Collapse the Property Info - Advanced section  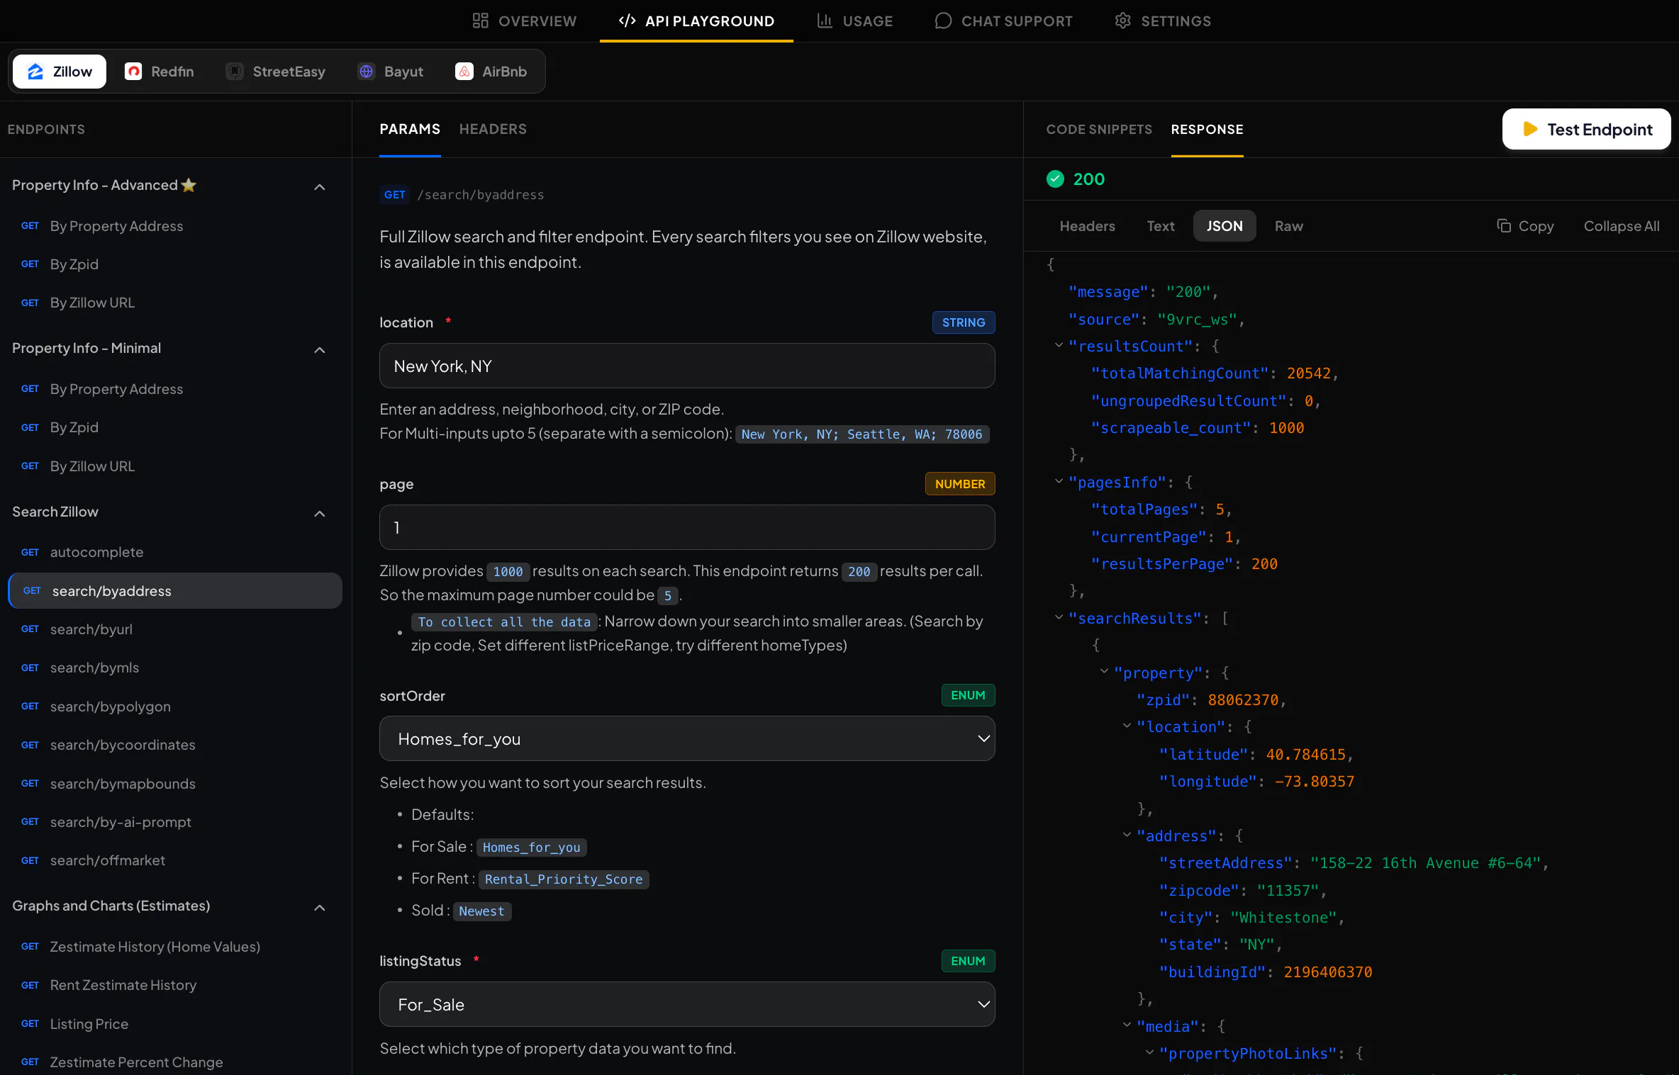click(x=320, y=187)
